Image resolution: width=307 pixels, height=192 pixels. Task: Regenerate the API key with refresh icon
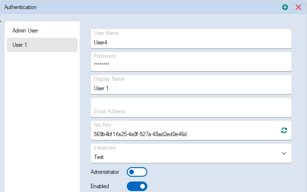pos(284,130)
